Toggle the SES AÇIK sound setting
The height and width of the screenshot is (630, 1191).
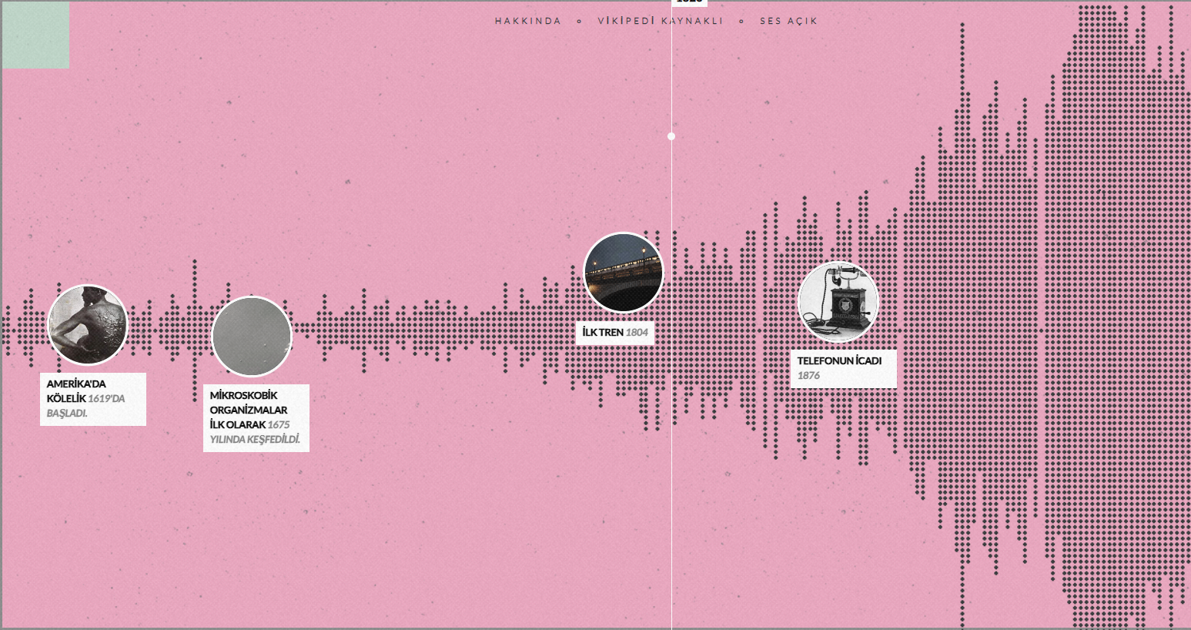[788, 21]
